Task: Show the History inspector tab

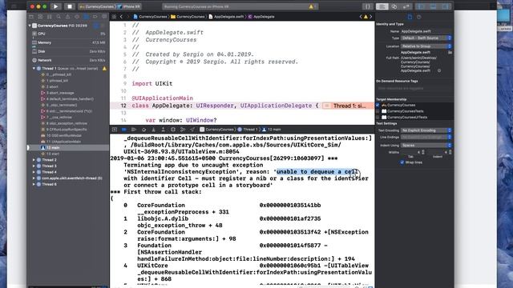Action: 419,17
